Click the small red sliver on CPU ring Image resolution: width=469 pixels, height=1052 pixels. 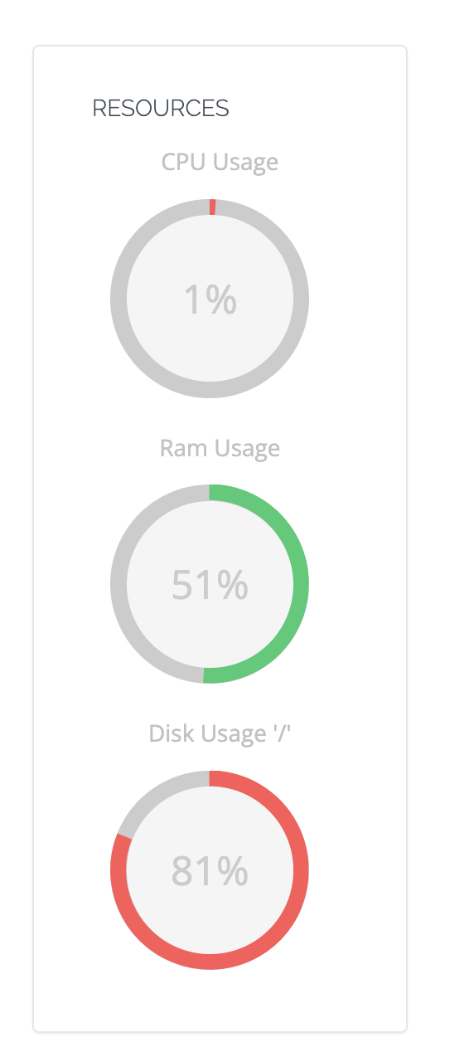click(213, 207)
